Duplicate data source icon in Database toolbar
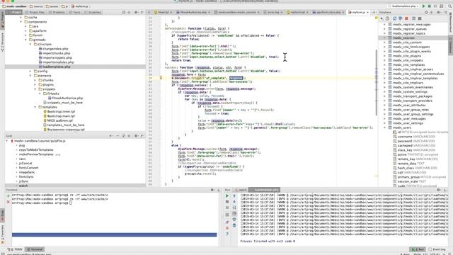Screen dimensions: 453x255 387,18
